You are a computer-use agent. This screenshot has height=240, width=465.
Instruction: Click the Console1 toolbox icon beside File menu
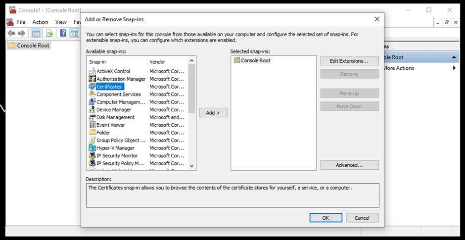[10, 22]
